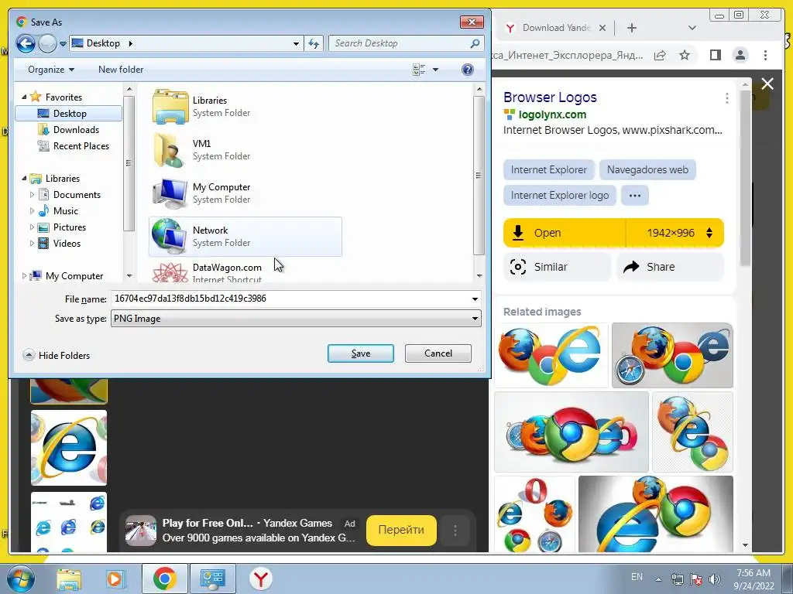The height and width of the screenshot is (594, 793).
Task: Click the yellow Open image button
Action: tap(565, 233)
